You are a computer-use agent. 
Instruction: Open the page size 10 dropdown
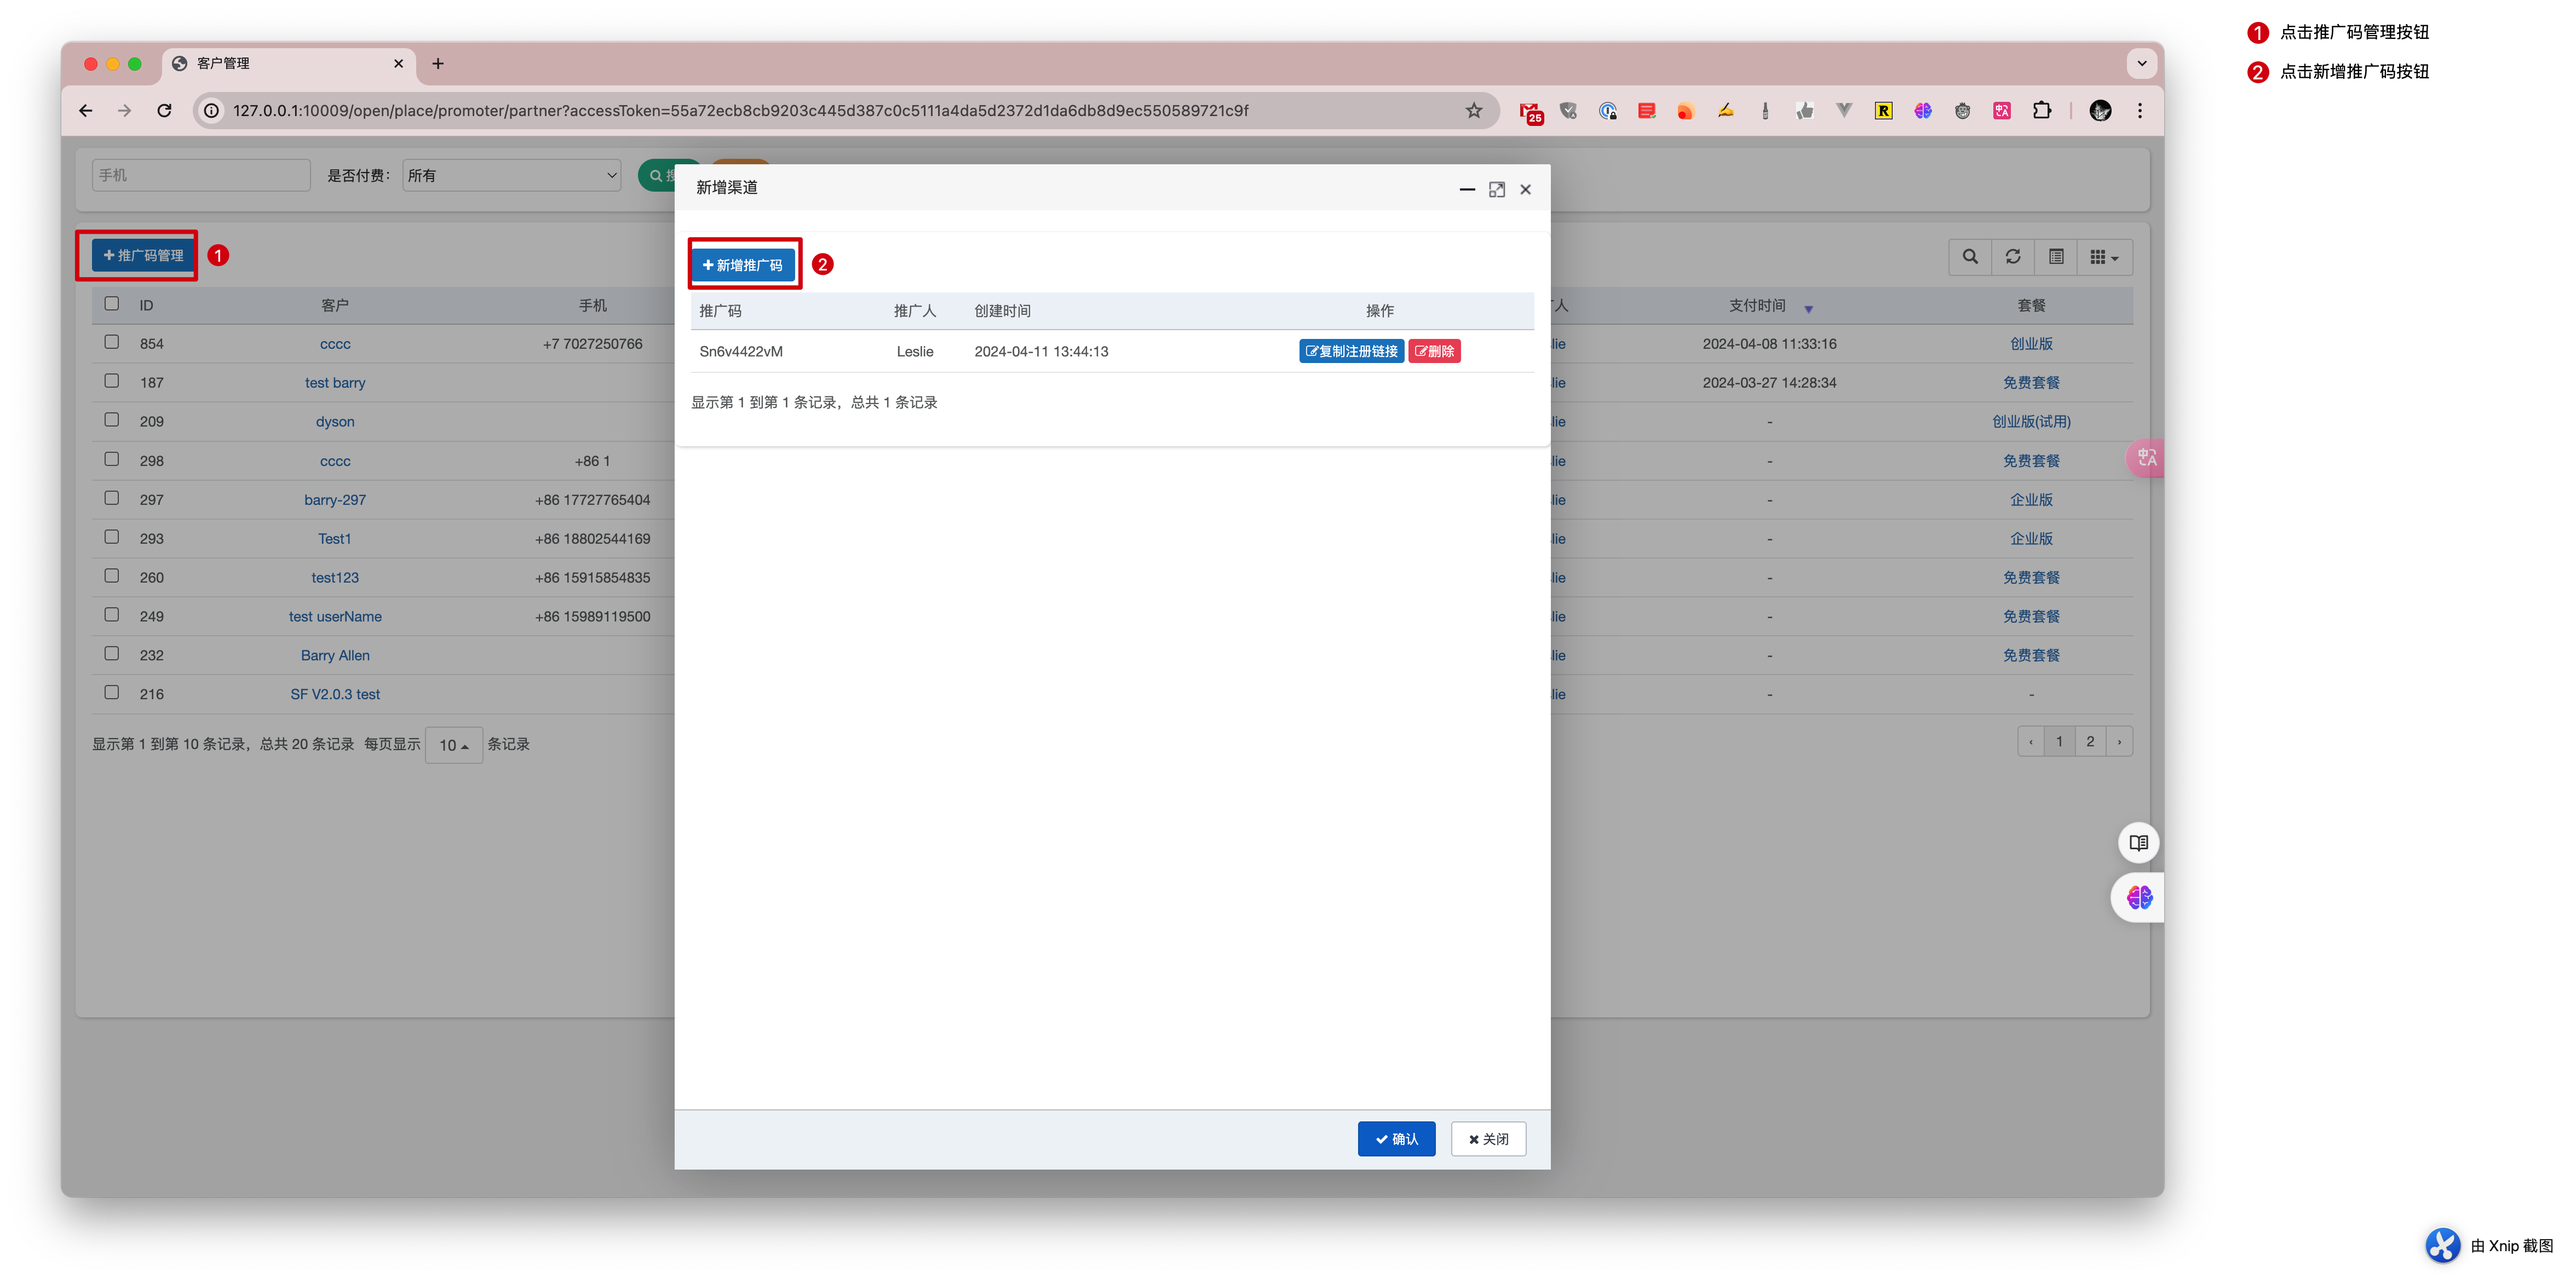(x=453, y=745)
